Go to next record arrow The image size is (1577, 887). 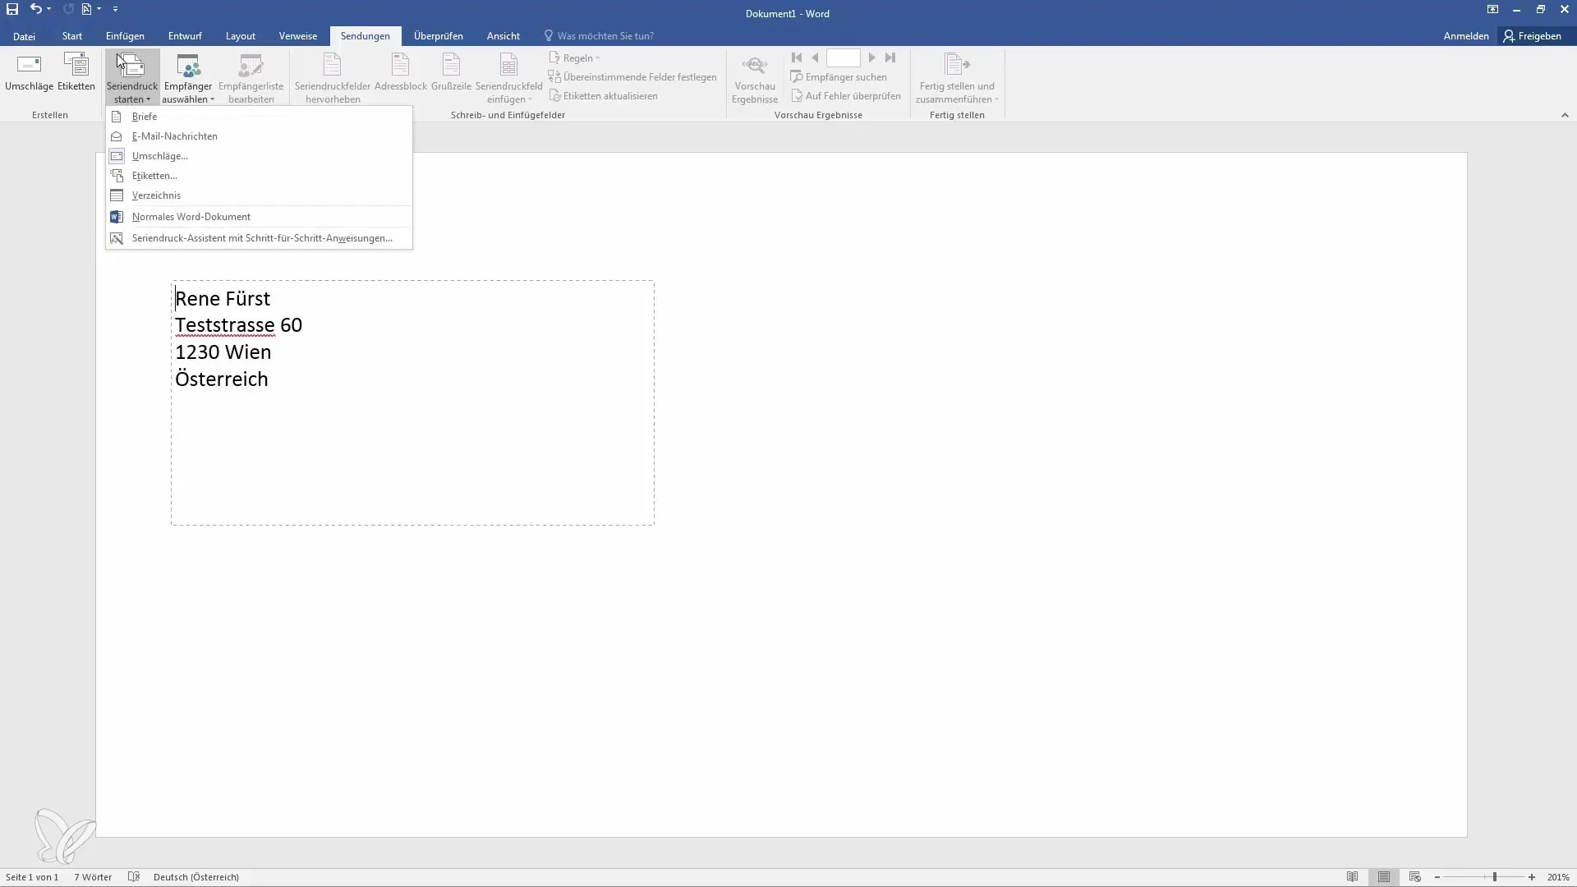(x=871, y=57)
